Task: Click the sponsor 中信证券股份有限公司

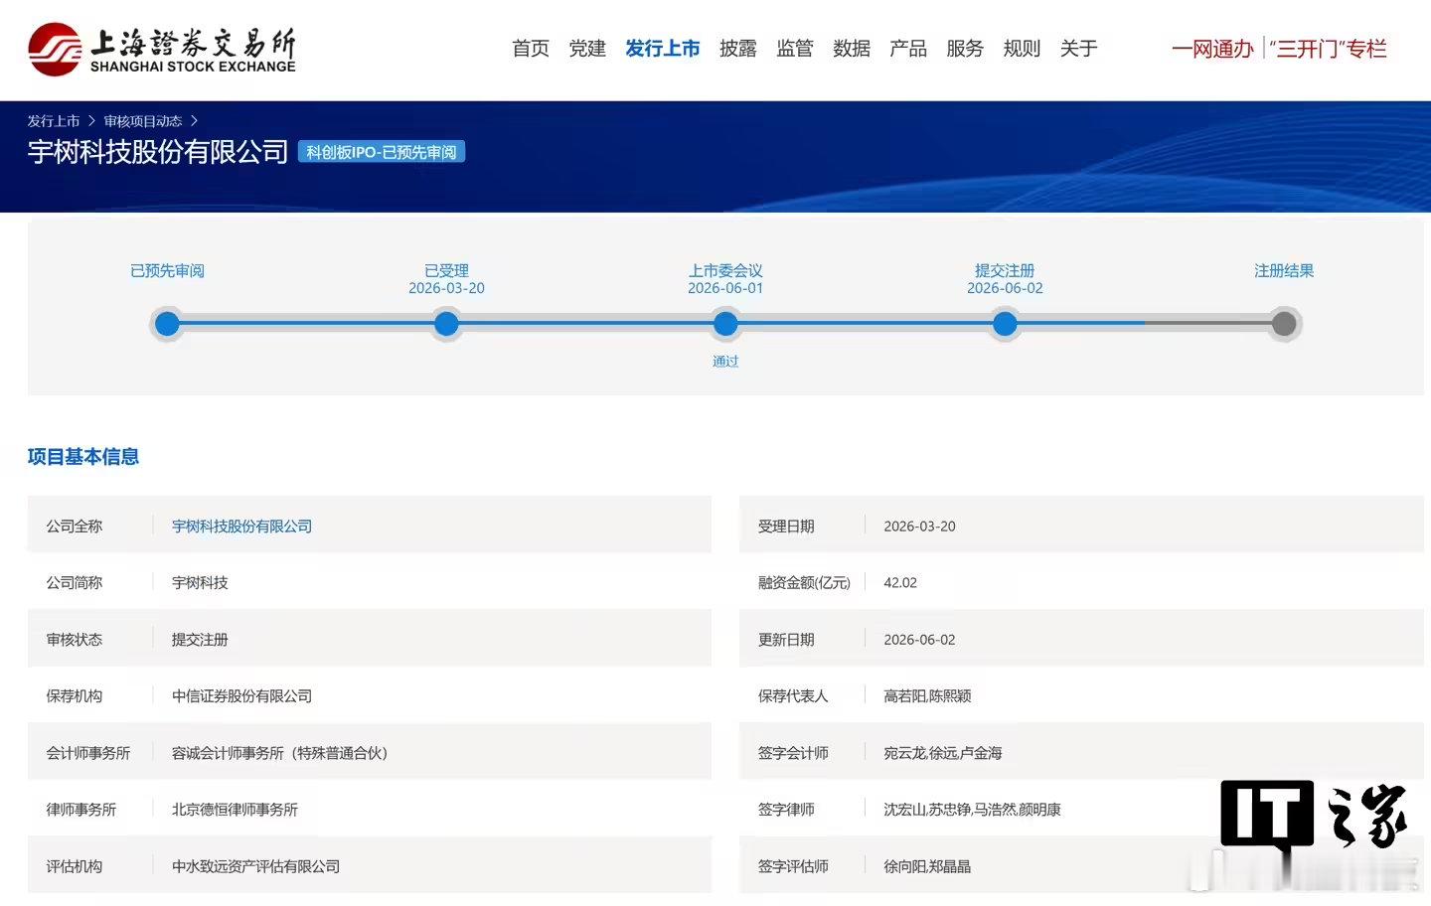Action: coord(241,695)
